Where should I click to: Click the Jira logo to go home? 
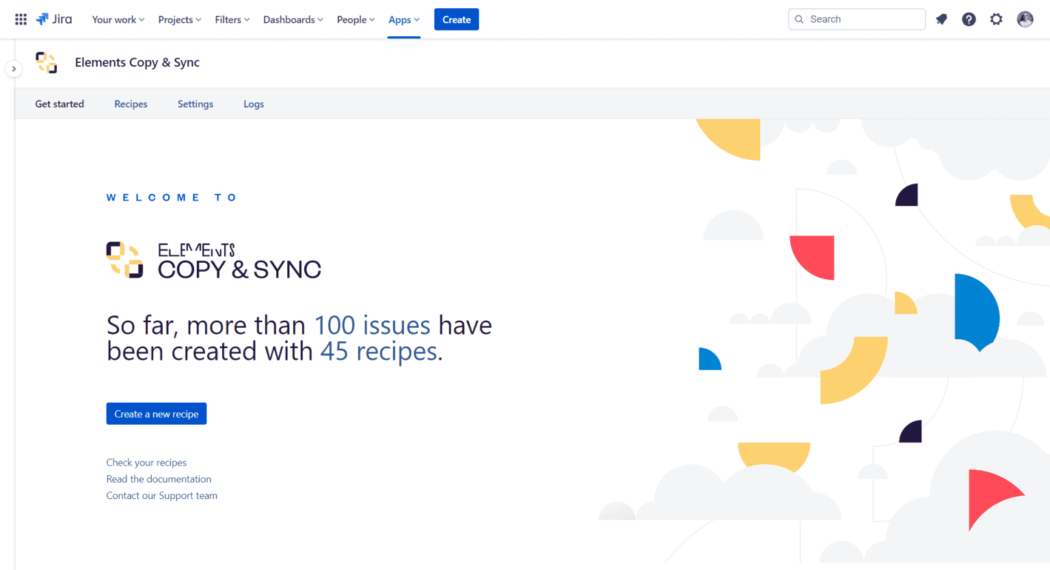[54, 18]
